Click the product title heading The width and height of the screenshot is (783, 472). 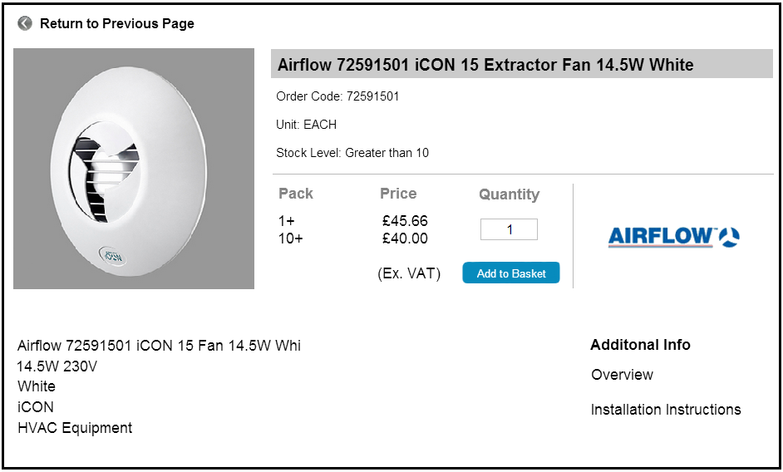485,65
